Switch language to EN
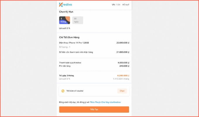This screenshot has height=117, width=199. click(x=119, y=5)
